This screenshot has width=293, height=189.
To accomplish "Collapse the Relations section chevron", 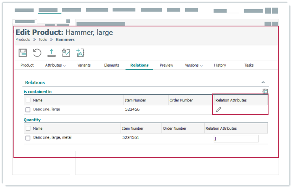I will pos(263,82).
